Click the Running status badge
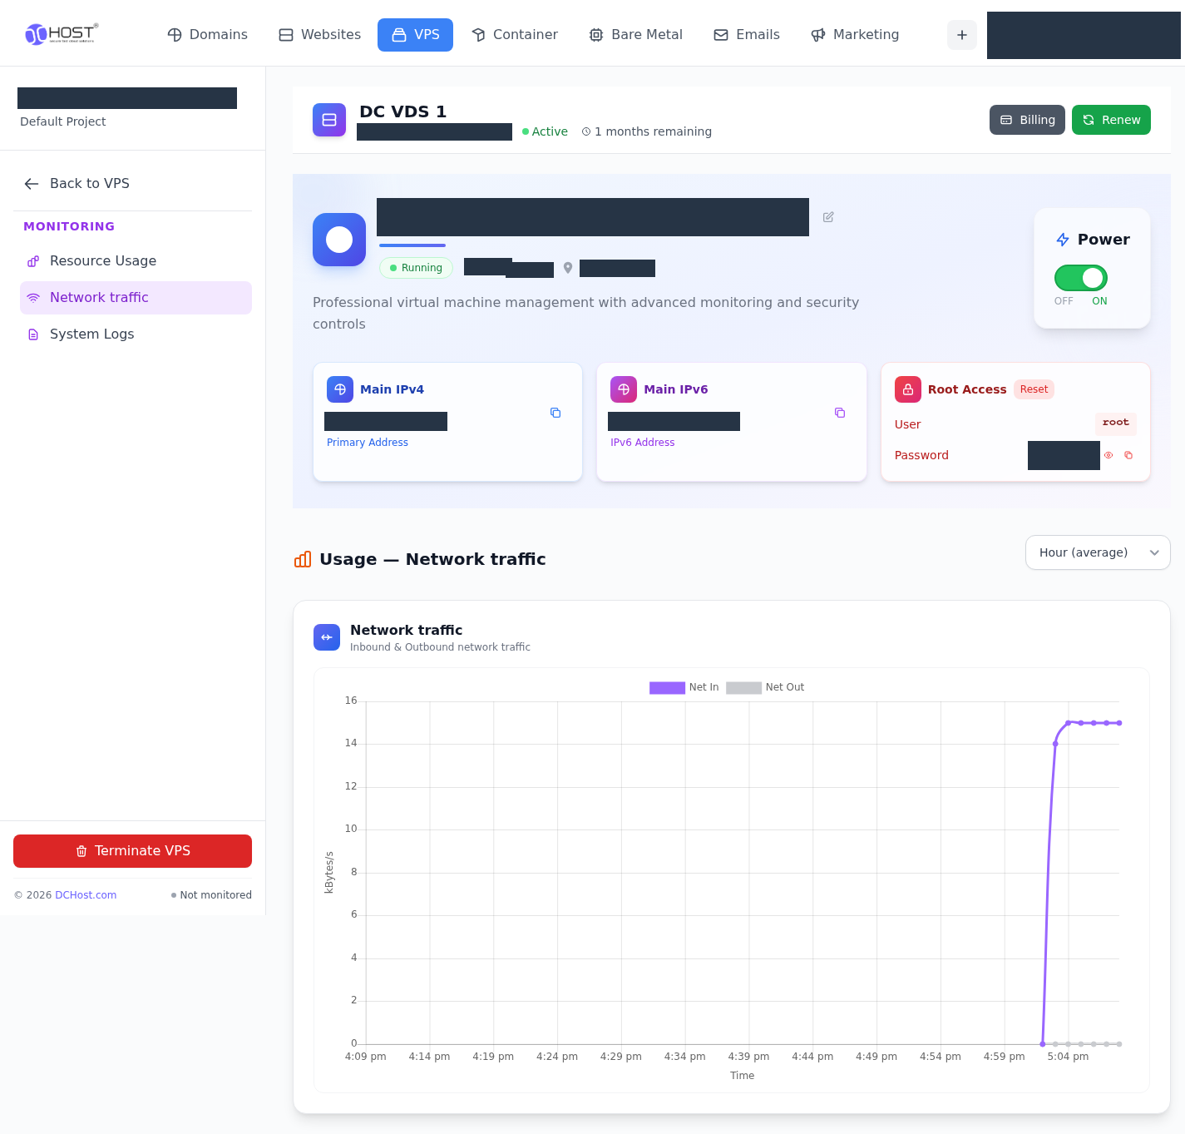Image resolution: width=1185 pixels, height=1134 pixels. coord(416,268)
